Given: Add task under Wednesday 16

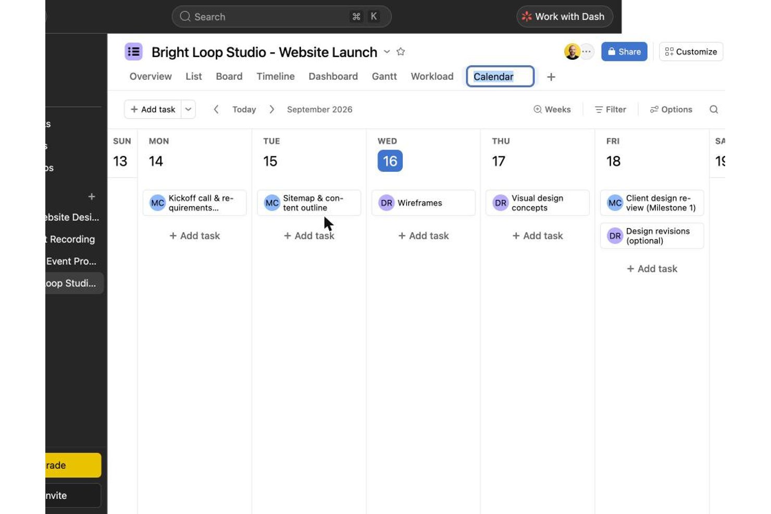Looking at the screenshot, I should (423, 236).
